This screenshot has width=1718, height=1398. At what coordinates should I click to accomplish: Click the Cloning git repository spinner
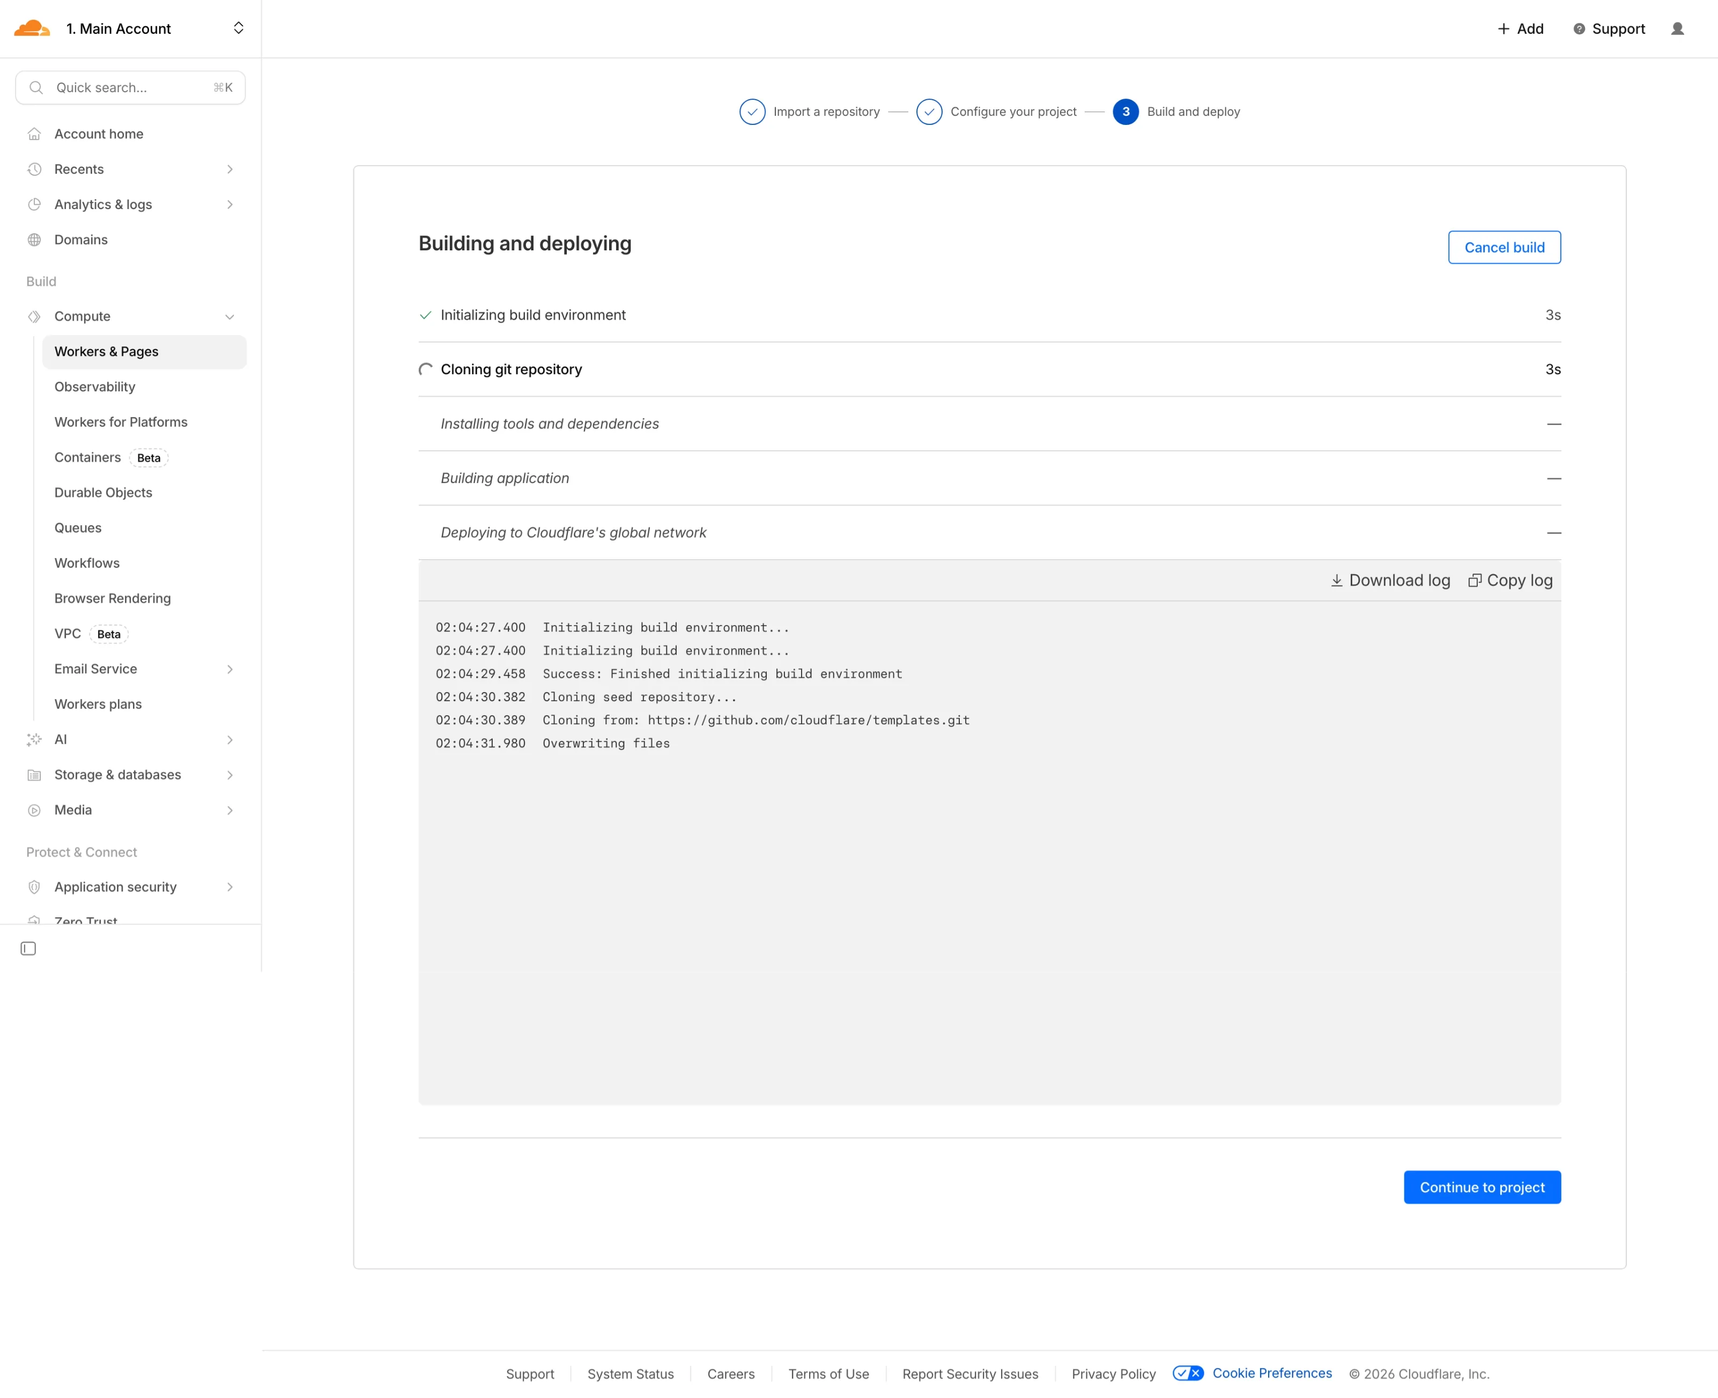(425, 370)
